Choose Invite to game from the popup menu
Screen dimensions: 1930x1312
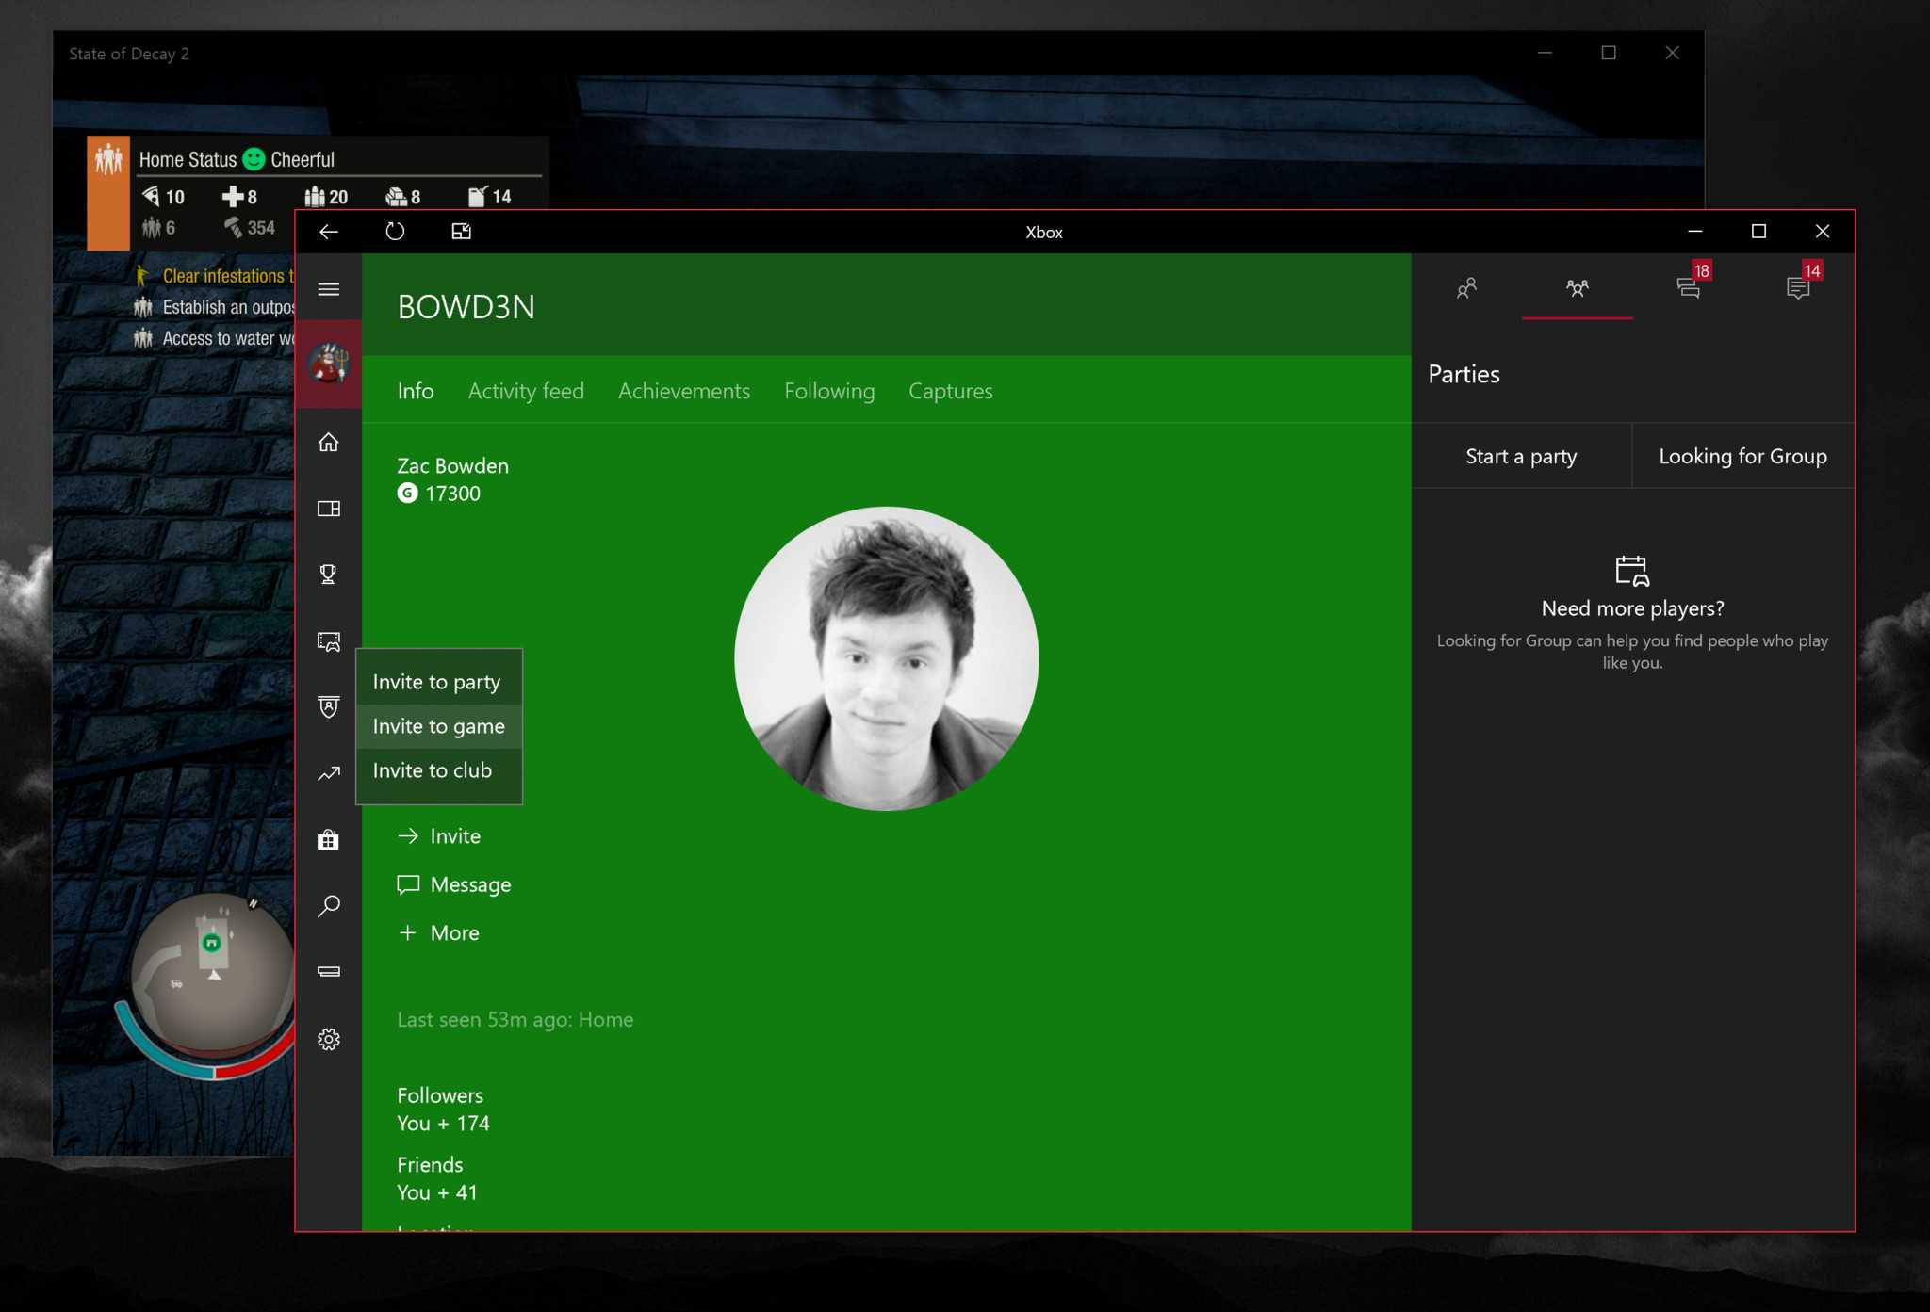438,726
